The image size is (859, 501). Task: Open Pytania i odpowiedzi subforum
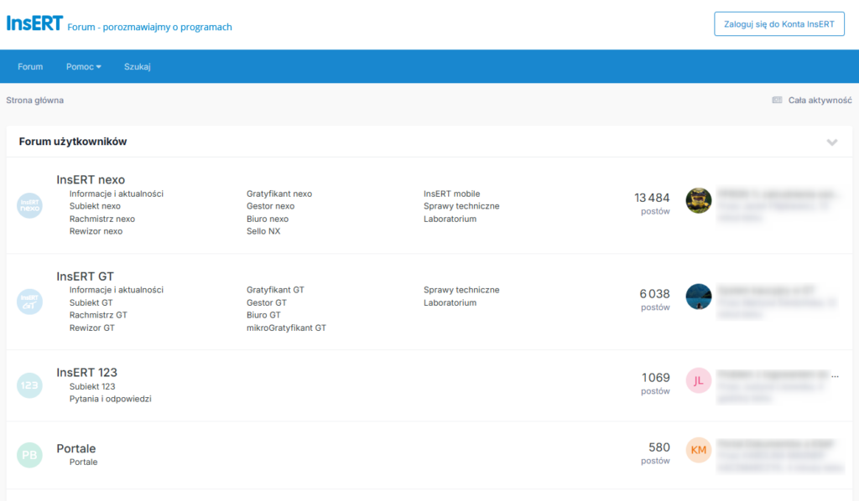coord(110,399)
